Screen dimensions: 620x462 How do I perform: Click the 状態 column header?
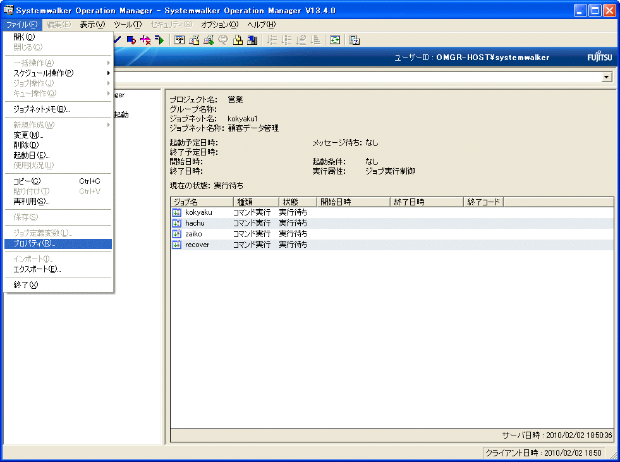click(x=298, y=202)
